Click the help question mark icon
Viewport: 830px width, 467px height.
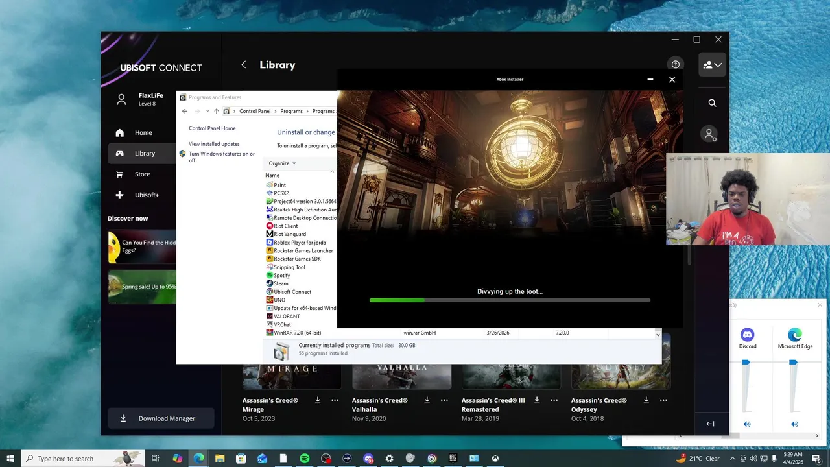(676, 64)
